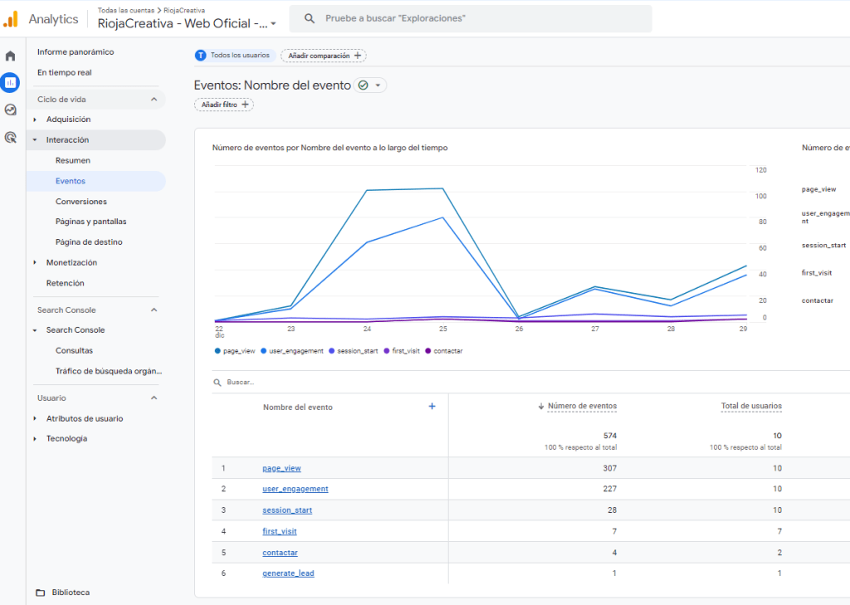Focus the top search field
Viewport: 850px width, 605px height.
(x=471, y=18)
